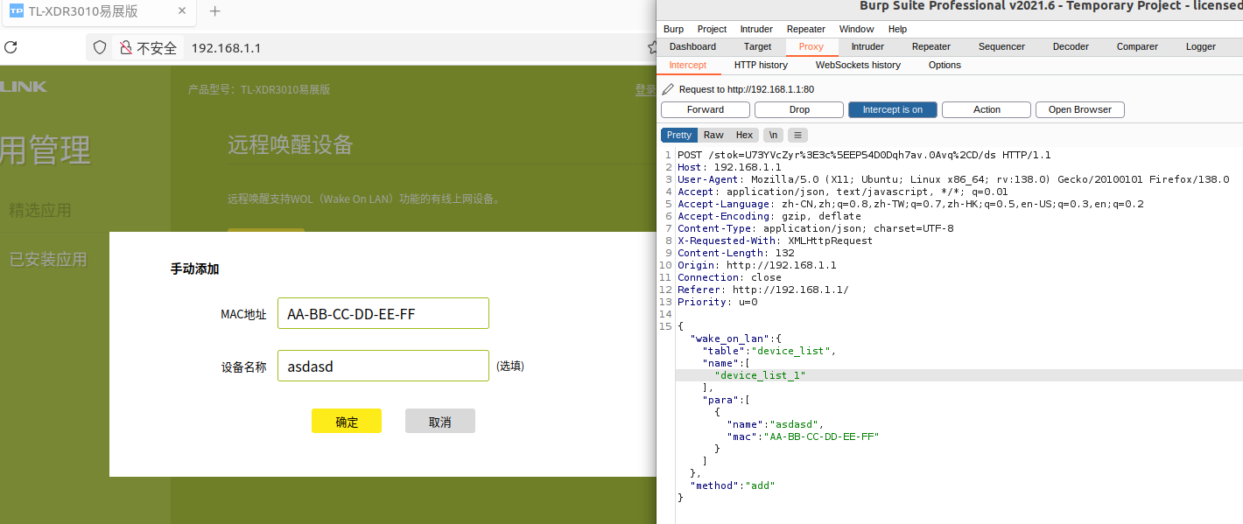
Task: Open the Decoder tab
Action: 1071,46
